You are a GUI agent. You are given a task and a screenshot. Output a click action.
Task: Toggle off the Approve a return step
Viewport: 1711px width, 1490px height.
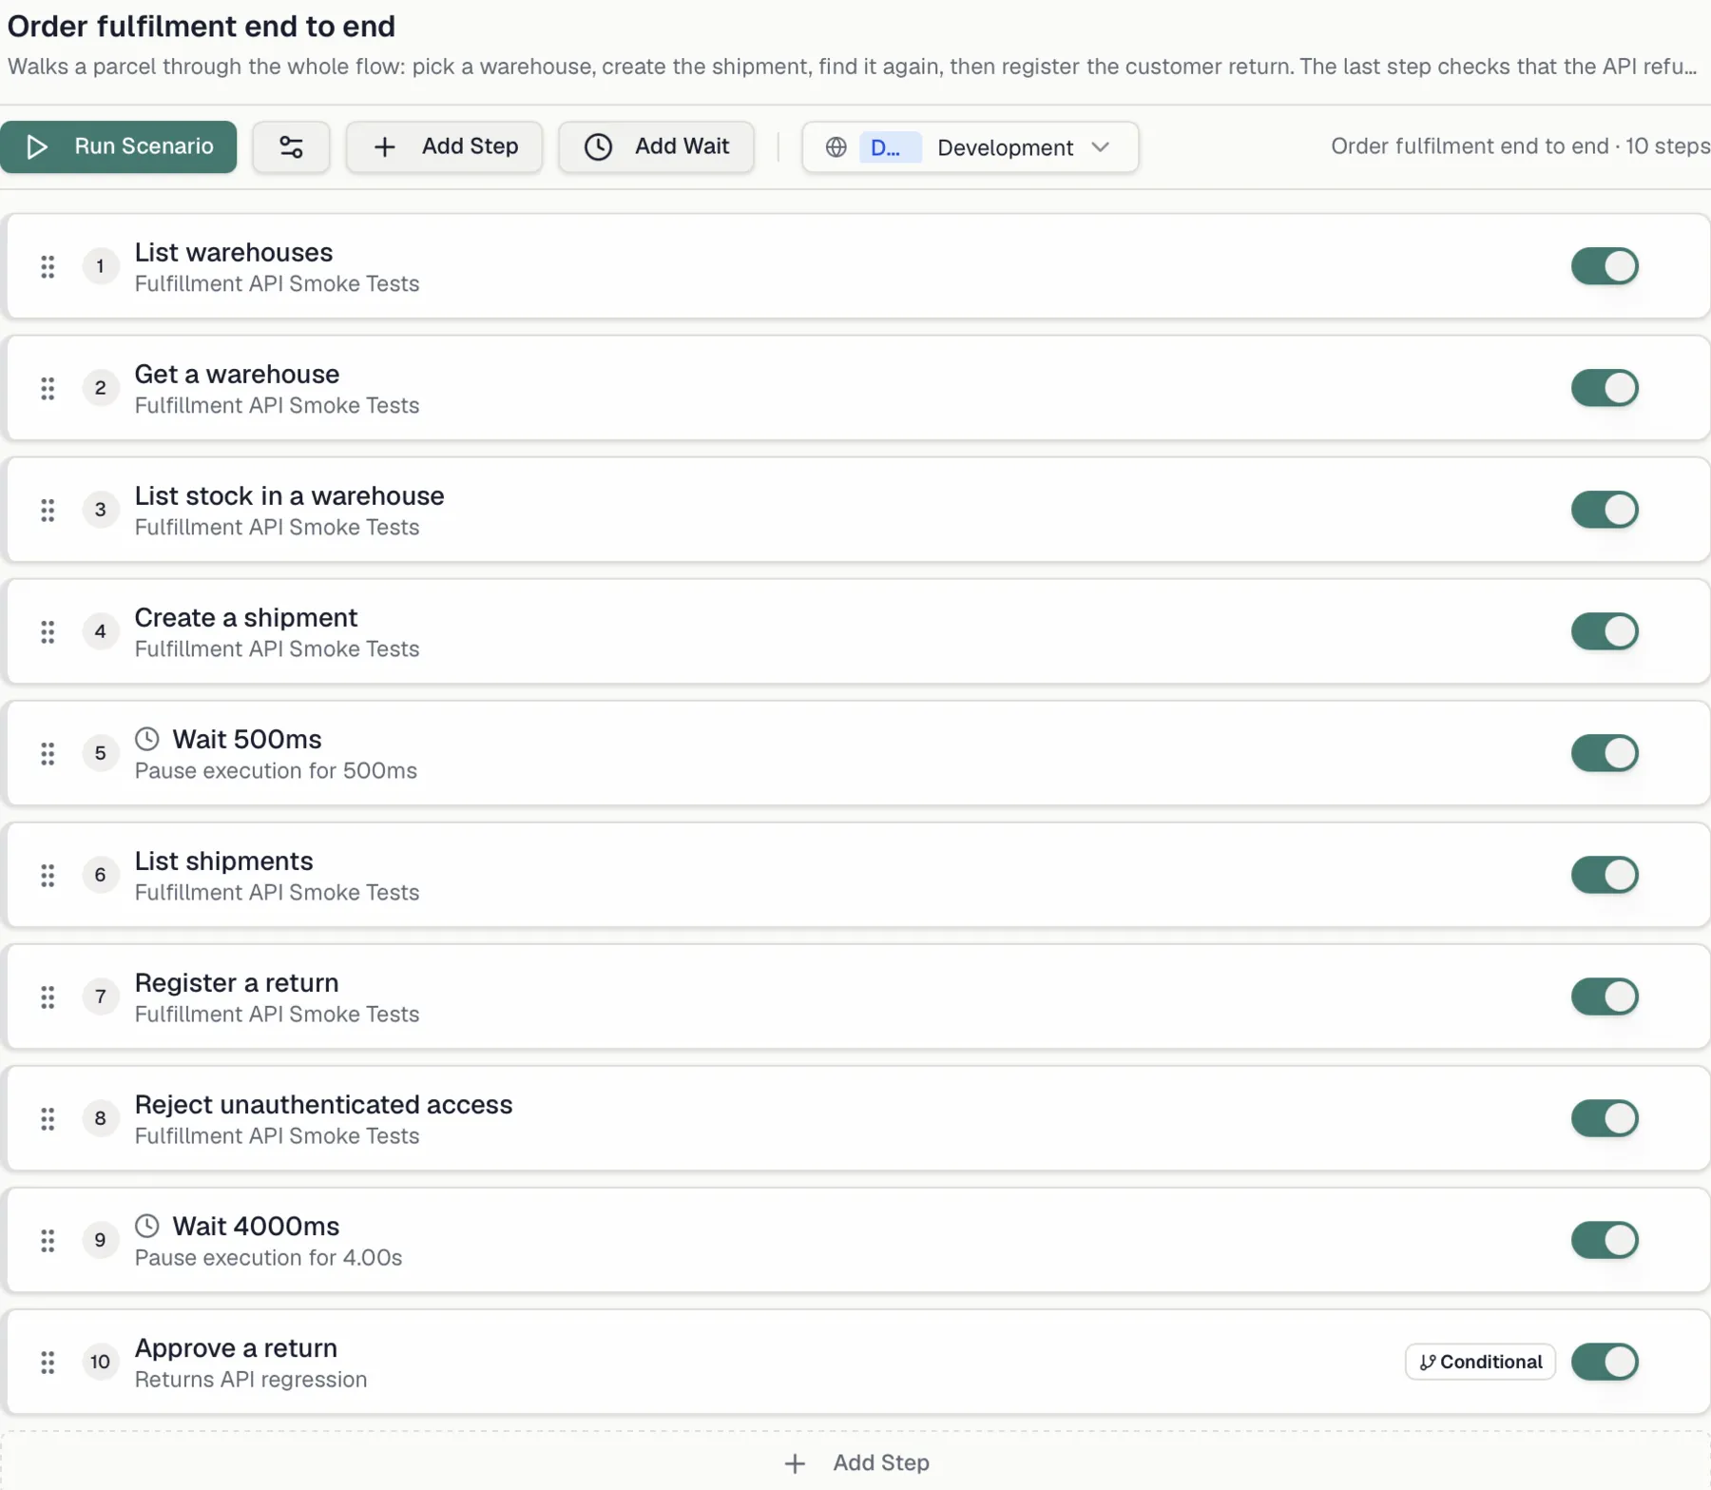pyautogui.click(x=1605, y=1362)
